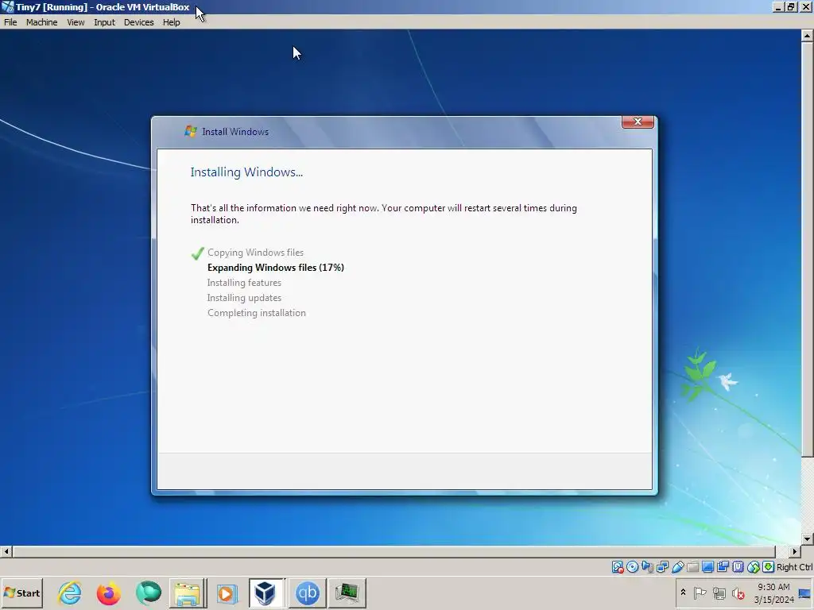Viewport: 814px width, 610px height.
Task: Click the green checkmark beside Copying Windows files
Action: click(x=197, y=253)
